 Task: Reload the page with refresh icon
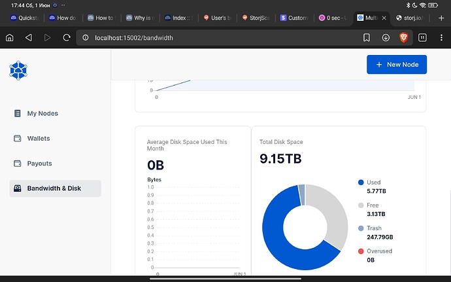[x=67, y=38]
